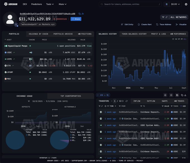190x163 pixels.
Task: Open the Predictions menu item
Action: pyautogui.click(x=37, y=4)
